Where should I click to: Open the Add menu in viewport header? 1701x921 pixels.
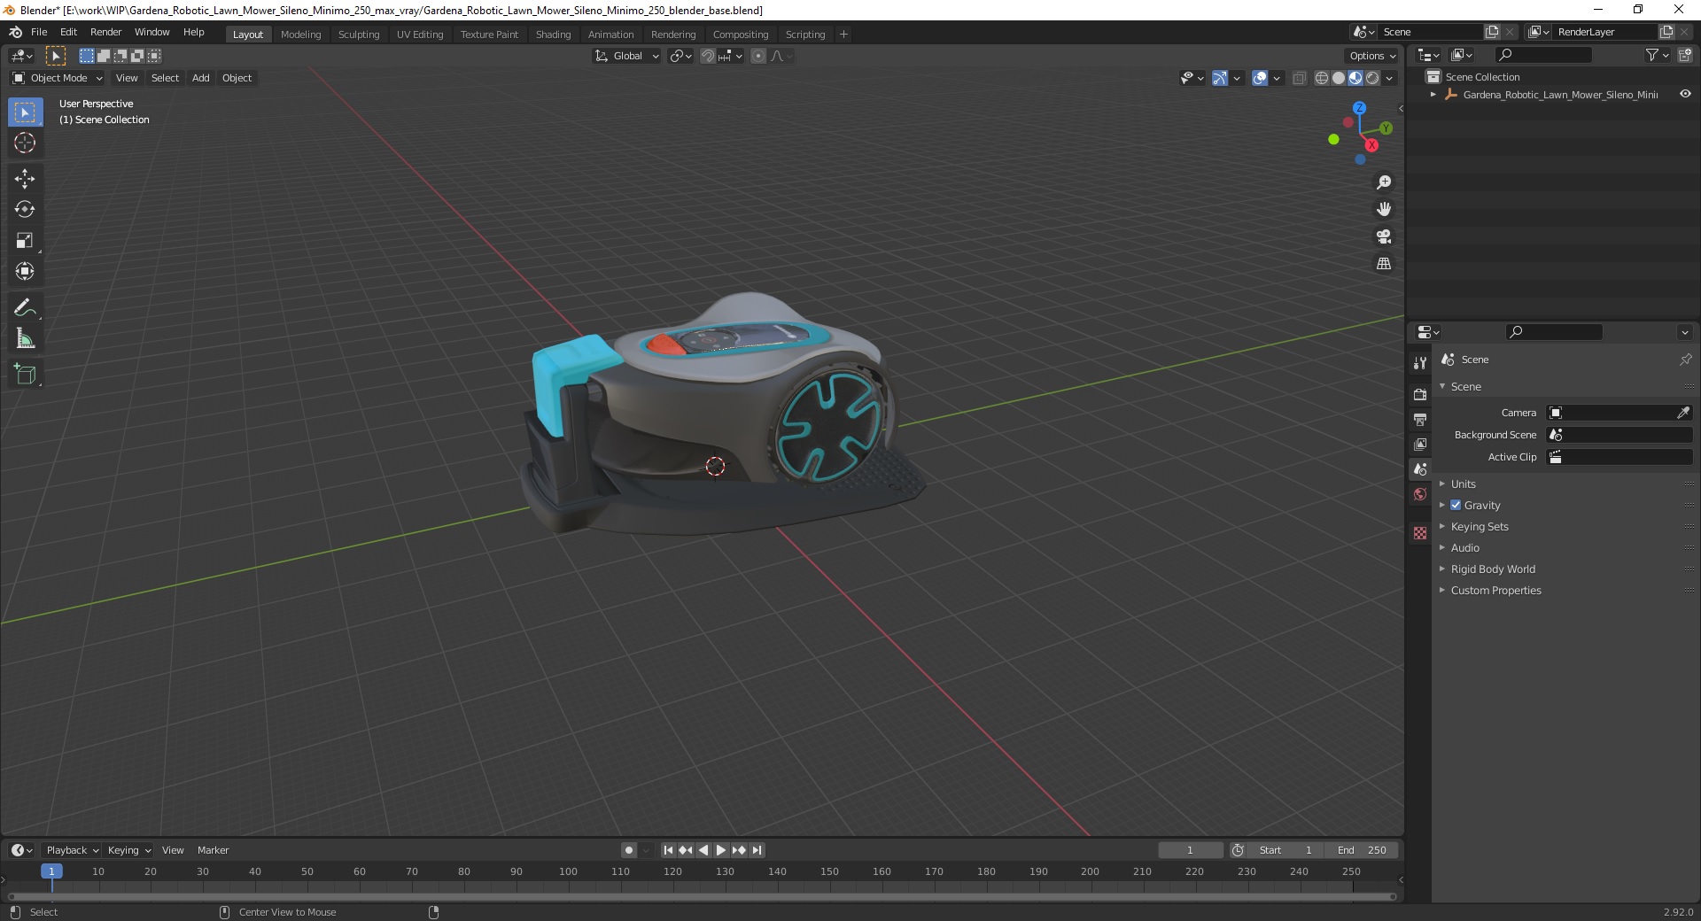point(201,78)
